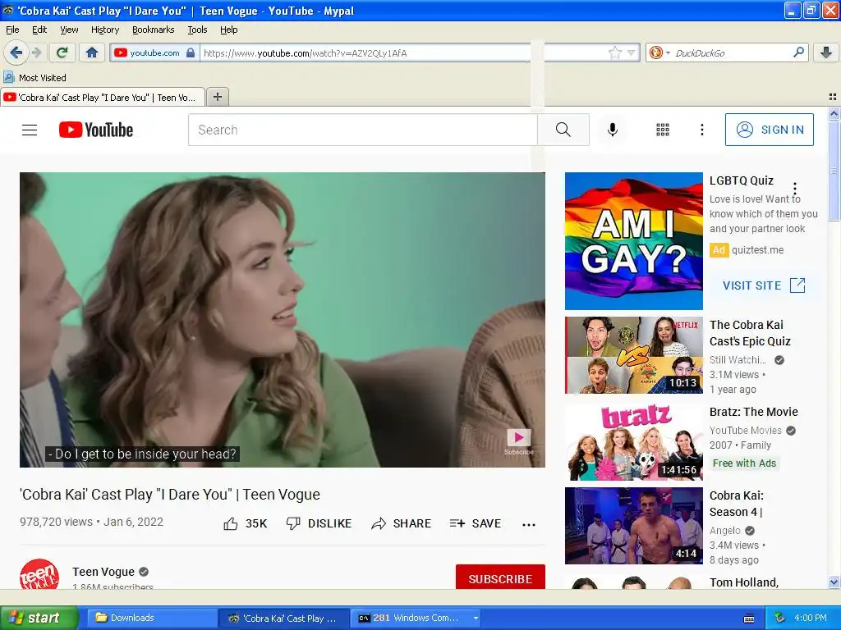Viewport: 841px width, 630px height.
Task: Open a new tab with the plus button
Action: (217, 97)
